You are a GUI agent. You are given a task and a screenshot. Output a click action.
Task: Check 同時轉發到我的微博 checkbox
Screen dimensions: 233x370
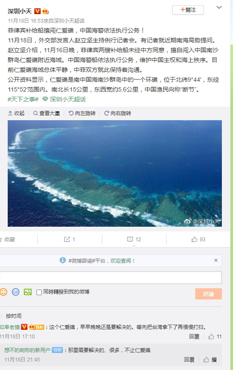(x=39, y=292)
